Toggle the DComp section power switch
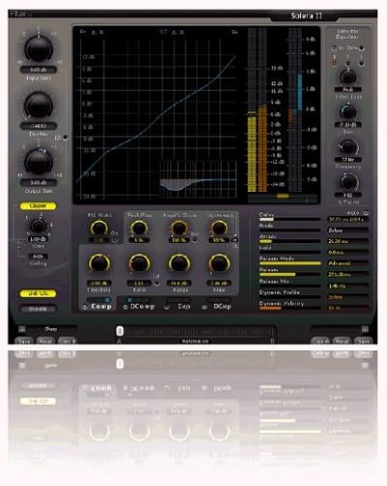The image size is (387, 486). coord(126,307)
